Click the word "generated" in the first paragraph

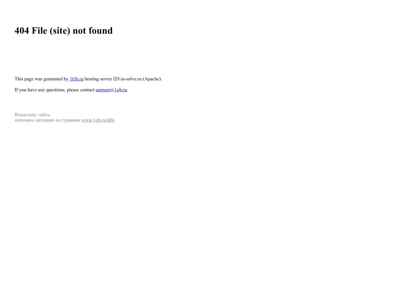pyautogui.click(x=53, y=79)
